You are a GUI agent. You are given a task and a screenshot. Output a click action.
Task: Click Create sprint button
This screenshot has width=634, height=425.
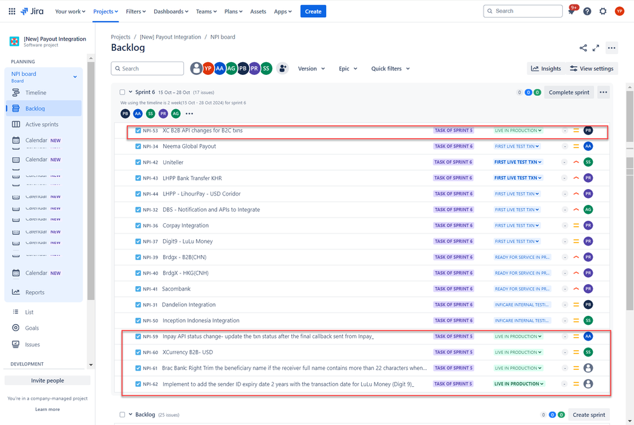(589, 415)
